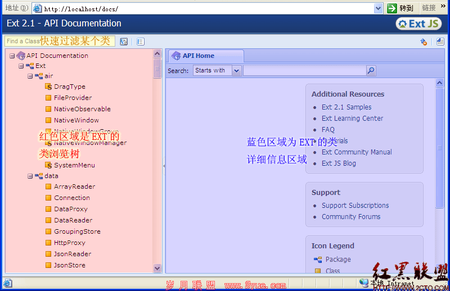Image resolution: width=450 pixels, height=291 pixels.
Task: Click the search magnifier icon
Action: point(371,70)
